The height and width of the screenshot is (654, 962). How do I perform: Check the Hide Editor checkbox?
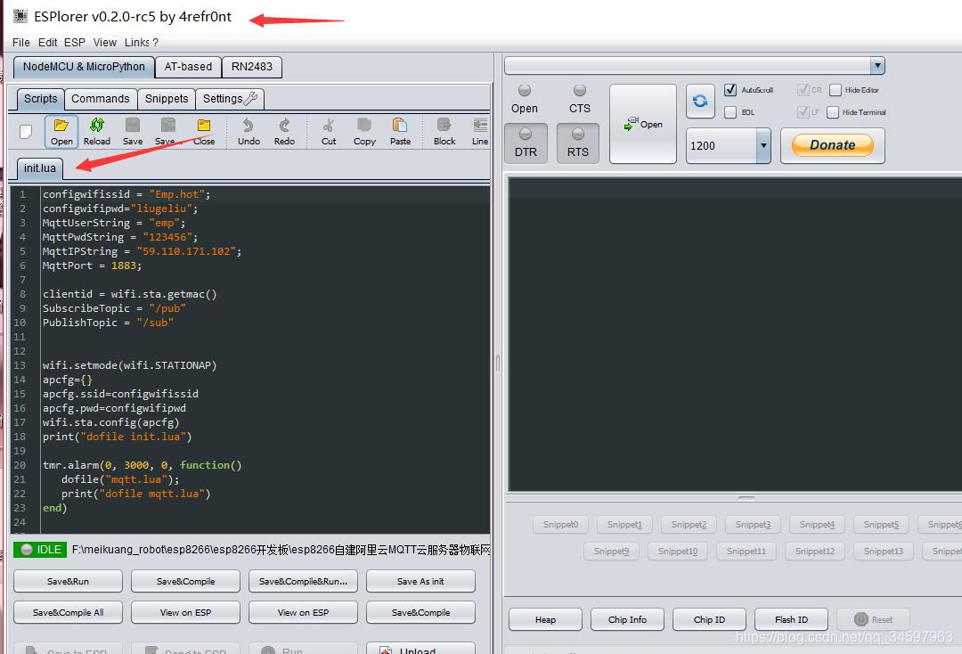click(835, 90)
